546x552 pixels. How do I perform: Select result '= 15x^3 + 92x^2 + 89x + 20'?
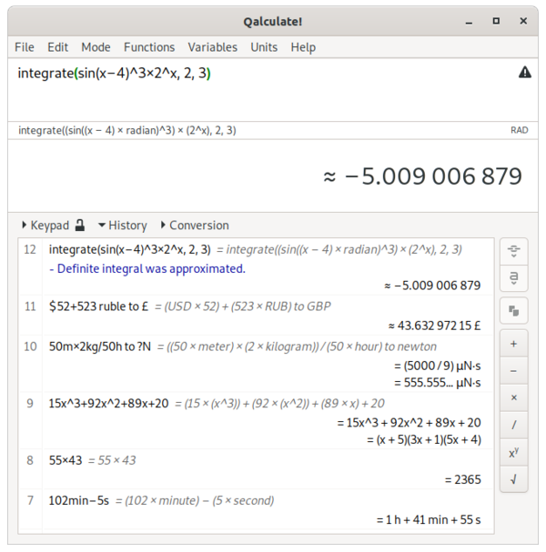409,423
